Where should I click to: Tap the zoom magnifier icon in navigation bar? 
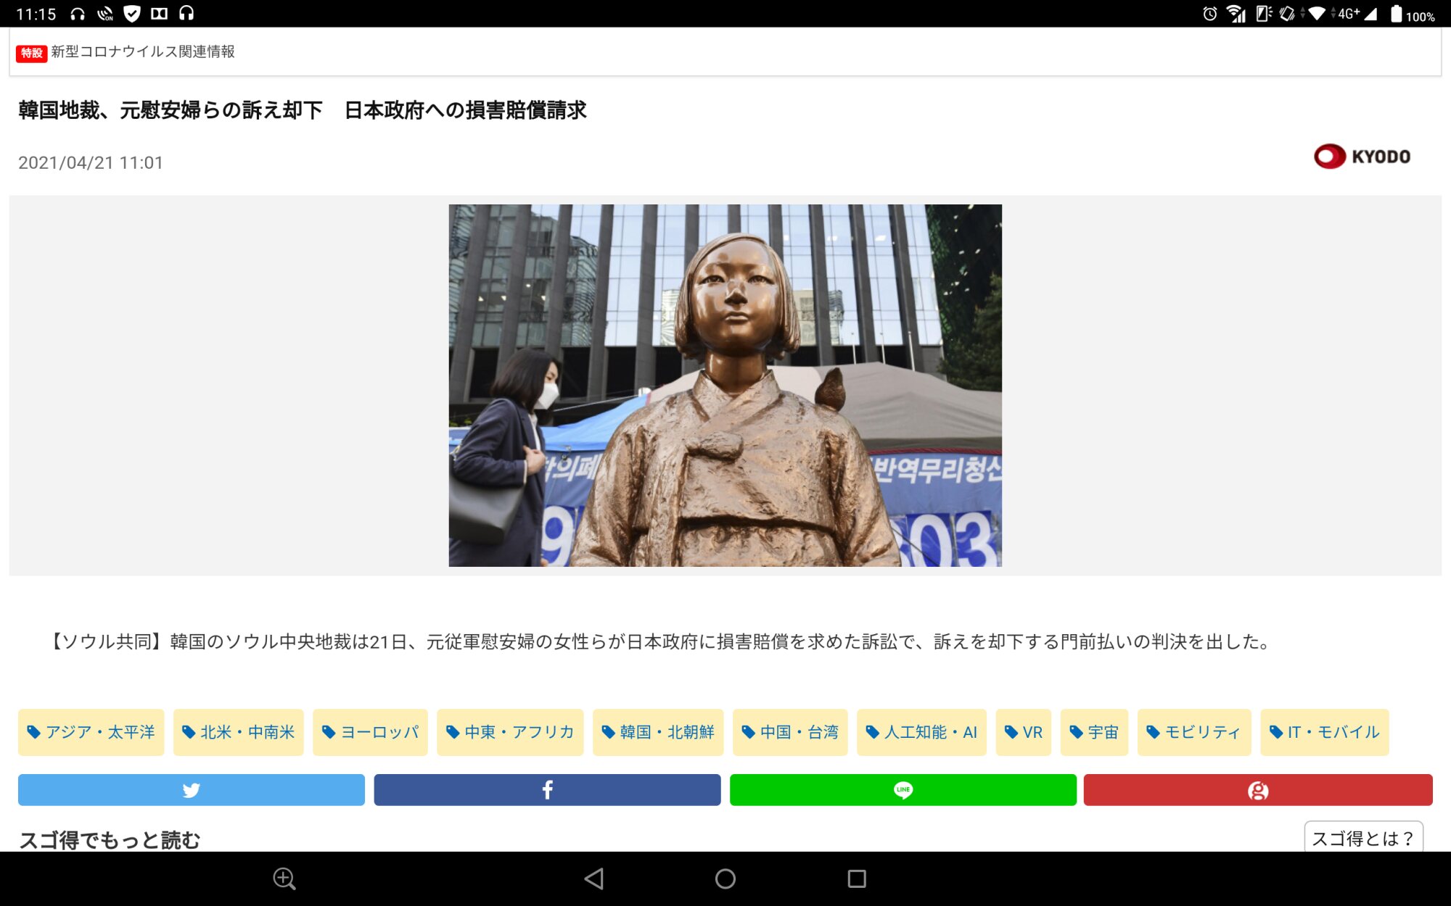(284, 879)
